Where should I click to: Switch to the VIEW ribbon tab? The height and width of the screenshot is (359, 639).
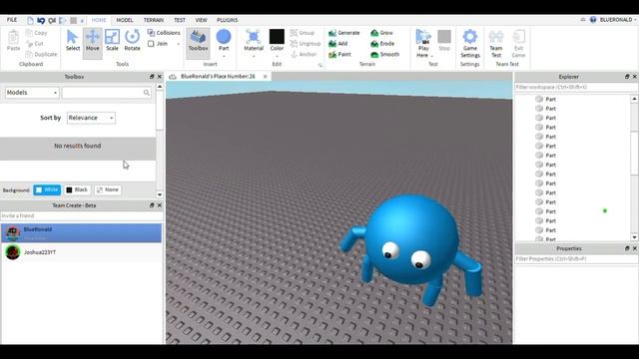point(201,20)
